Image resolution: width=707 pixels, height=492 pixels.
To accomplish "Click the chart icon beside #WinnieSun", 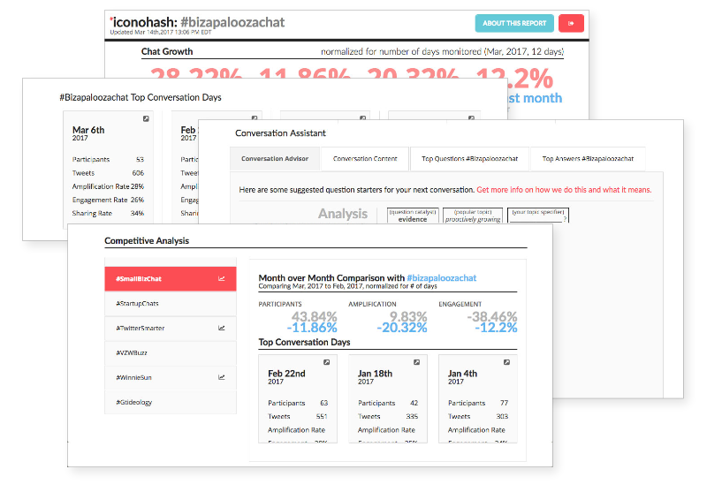I will point(221,377).
